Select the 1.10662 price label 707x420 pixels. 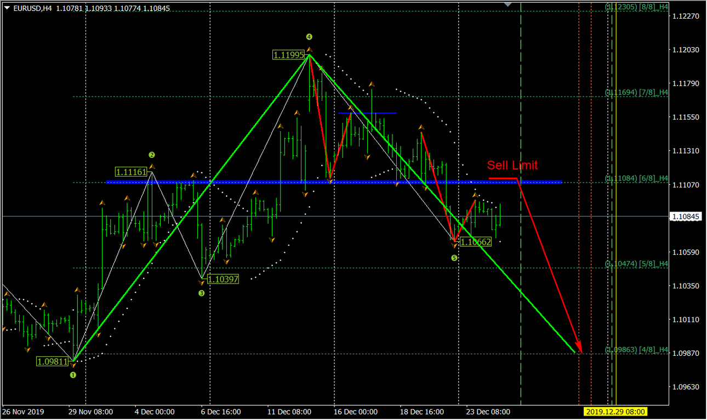(x=475, y=241)
